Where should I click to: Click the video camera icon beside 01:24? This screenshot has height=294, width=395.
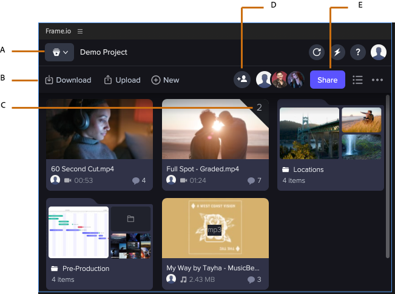pyautogui.click(x=184, y=180)
